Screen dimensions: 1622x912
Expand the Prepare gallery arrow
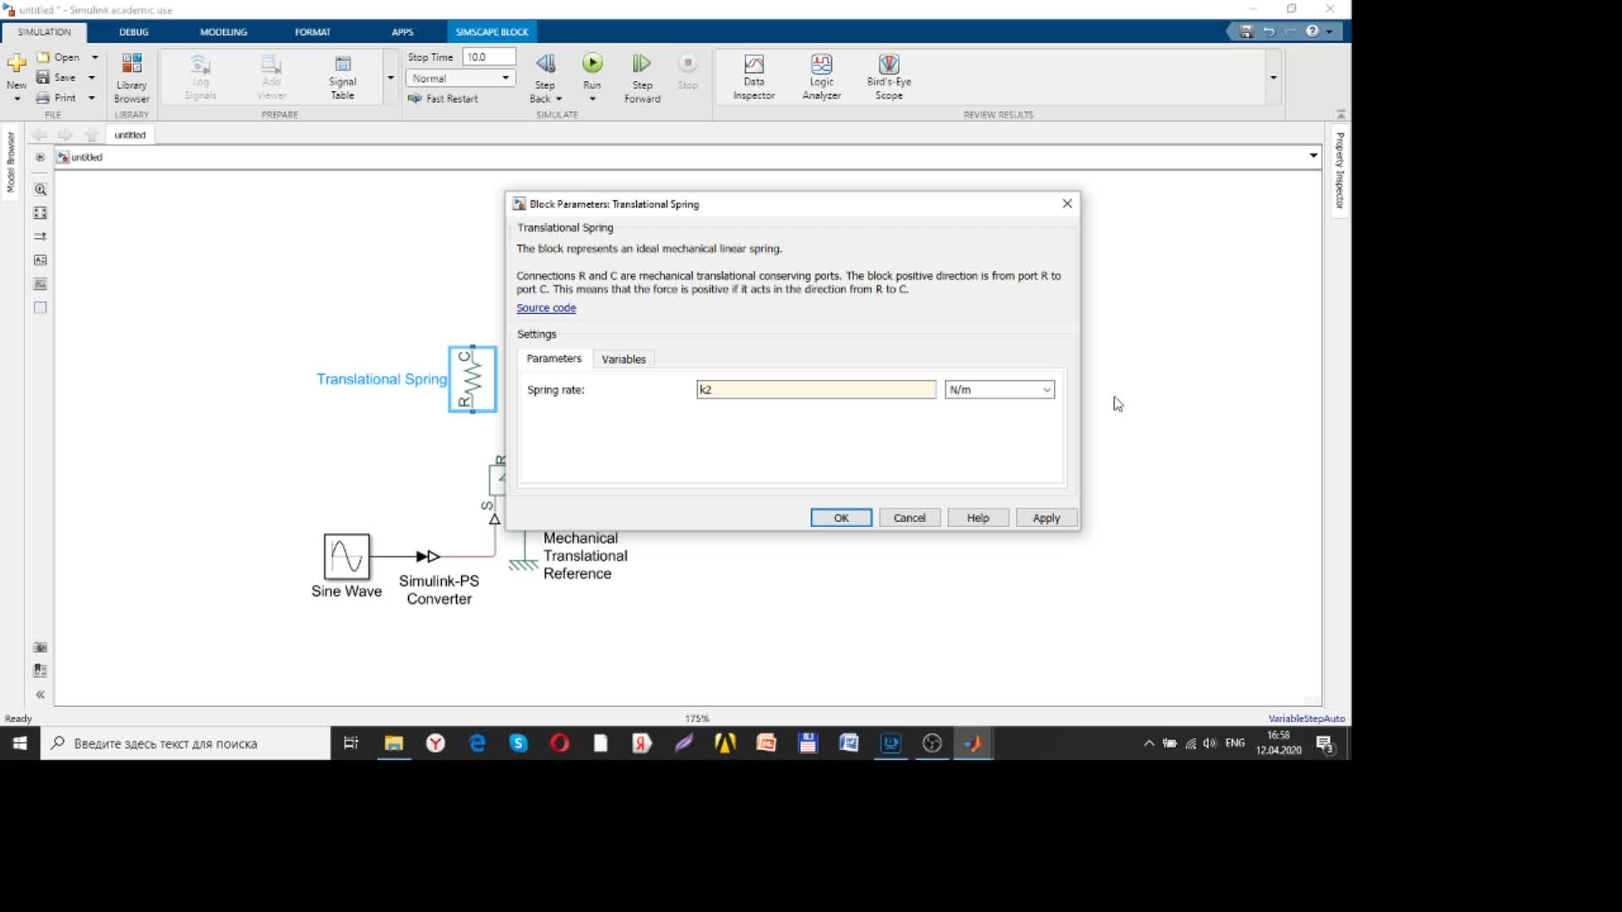tap(390, 78)
